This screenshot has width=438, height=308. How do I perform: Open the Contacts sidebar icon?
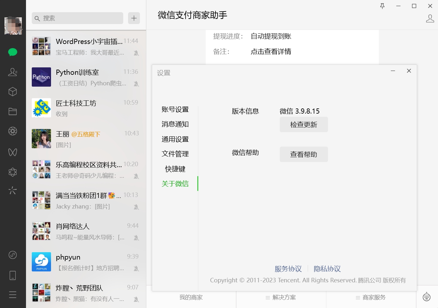(x=13, y=72)
